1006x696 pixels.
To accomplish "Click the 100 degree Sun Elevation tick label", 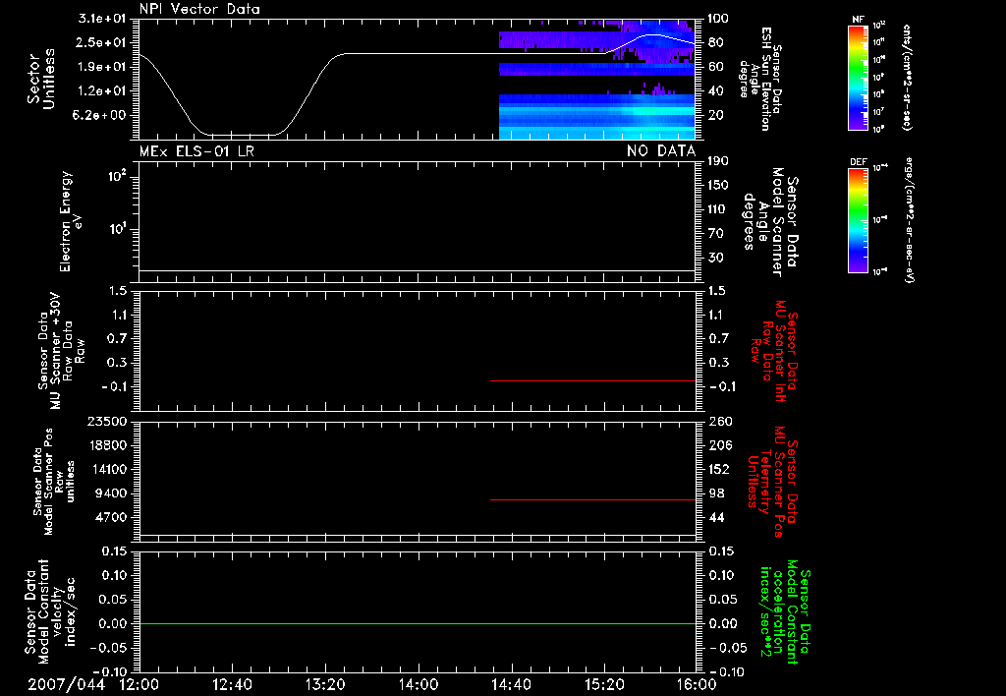I will pos(718,18).
